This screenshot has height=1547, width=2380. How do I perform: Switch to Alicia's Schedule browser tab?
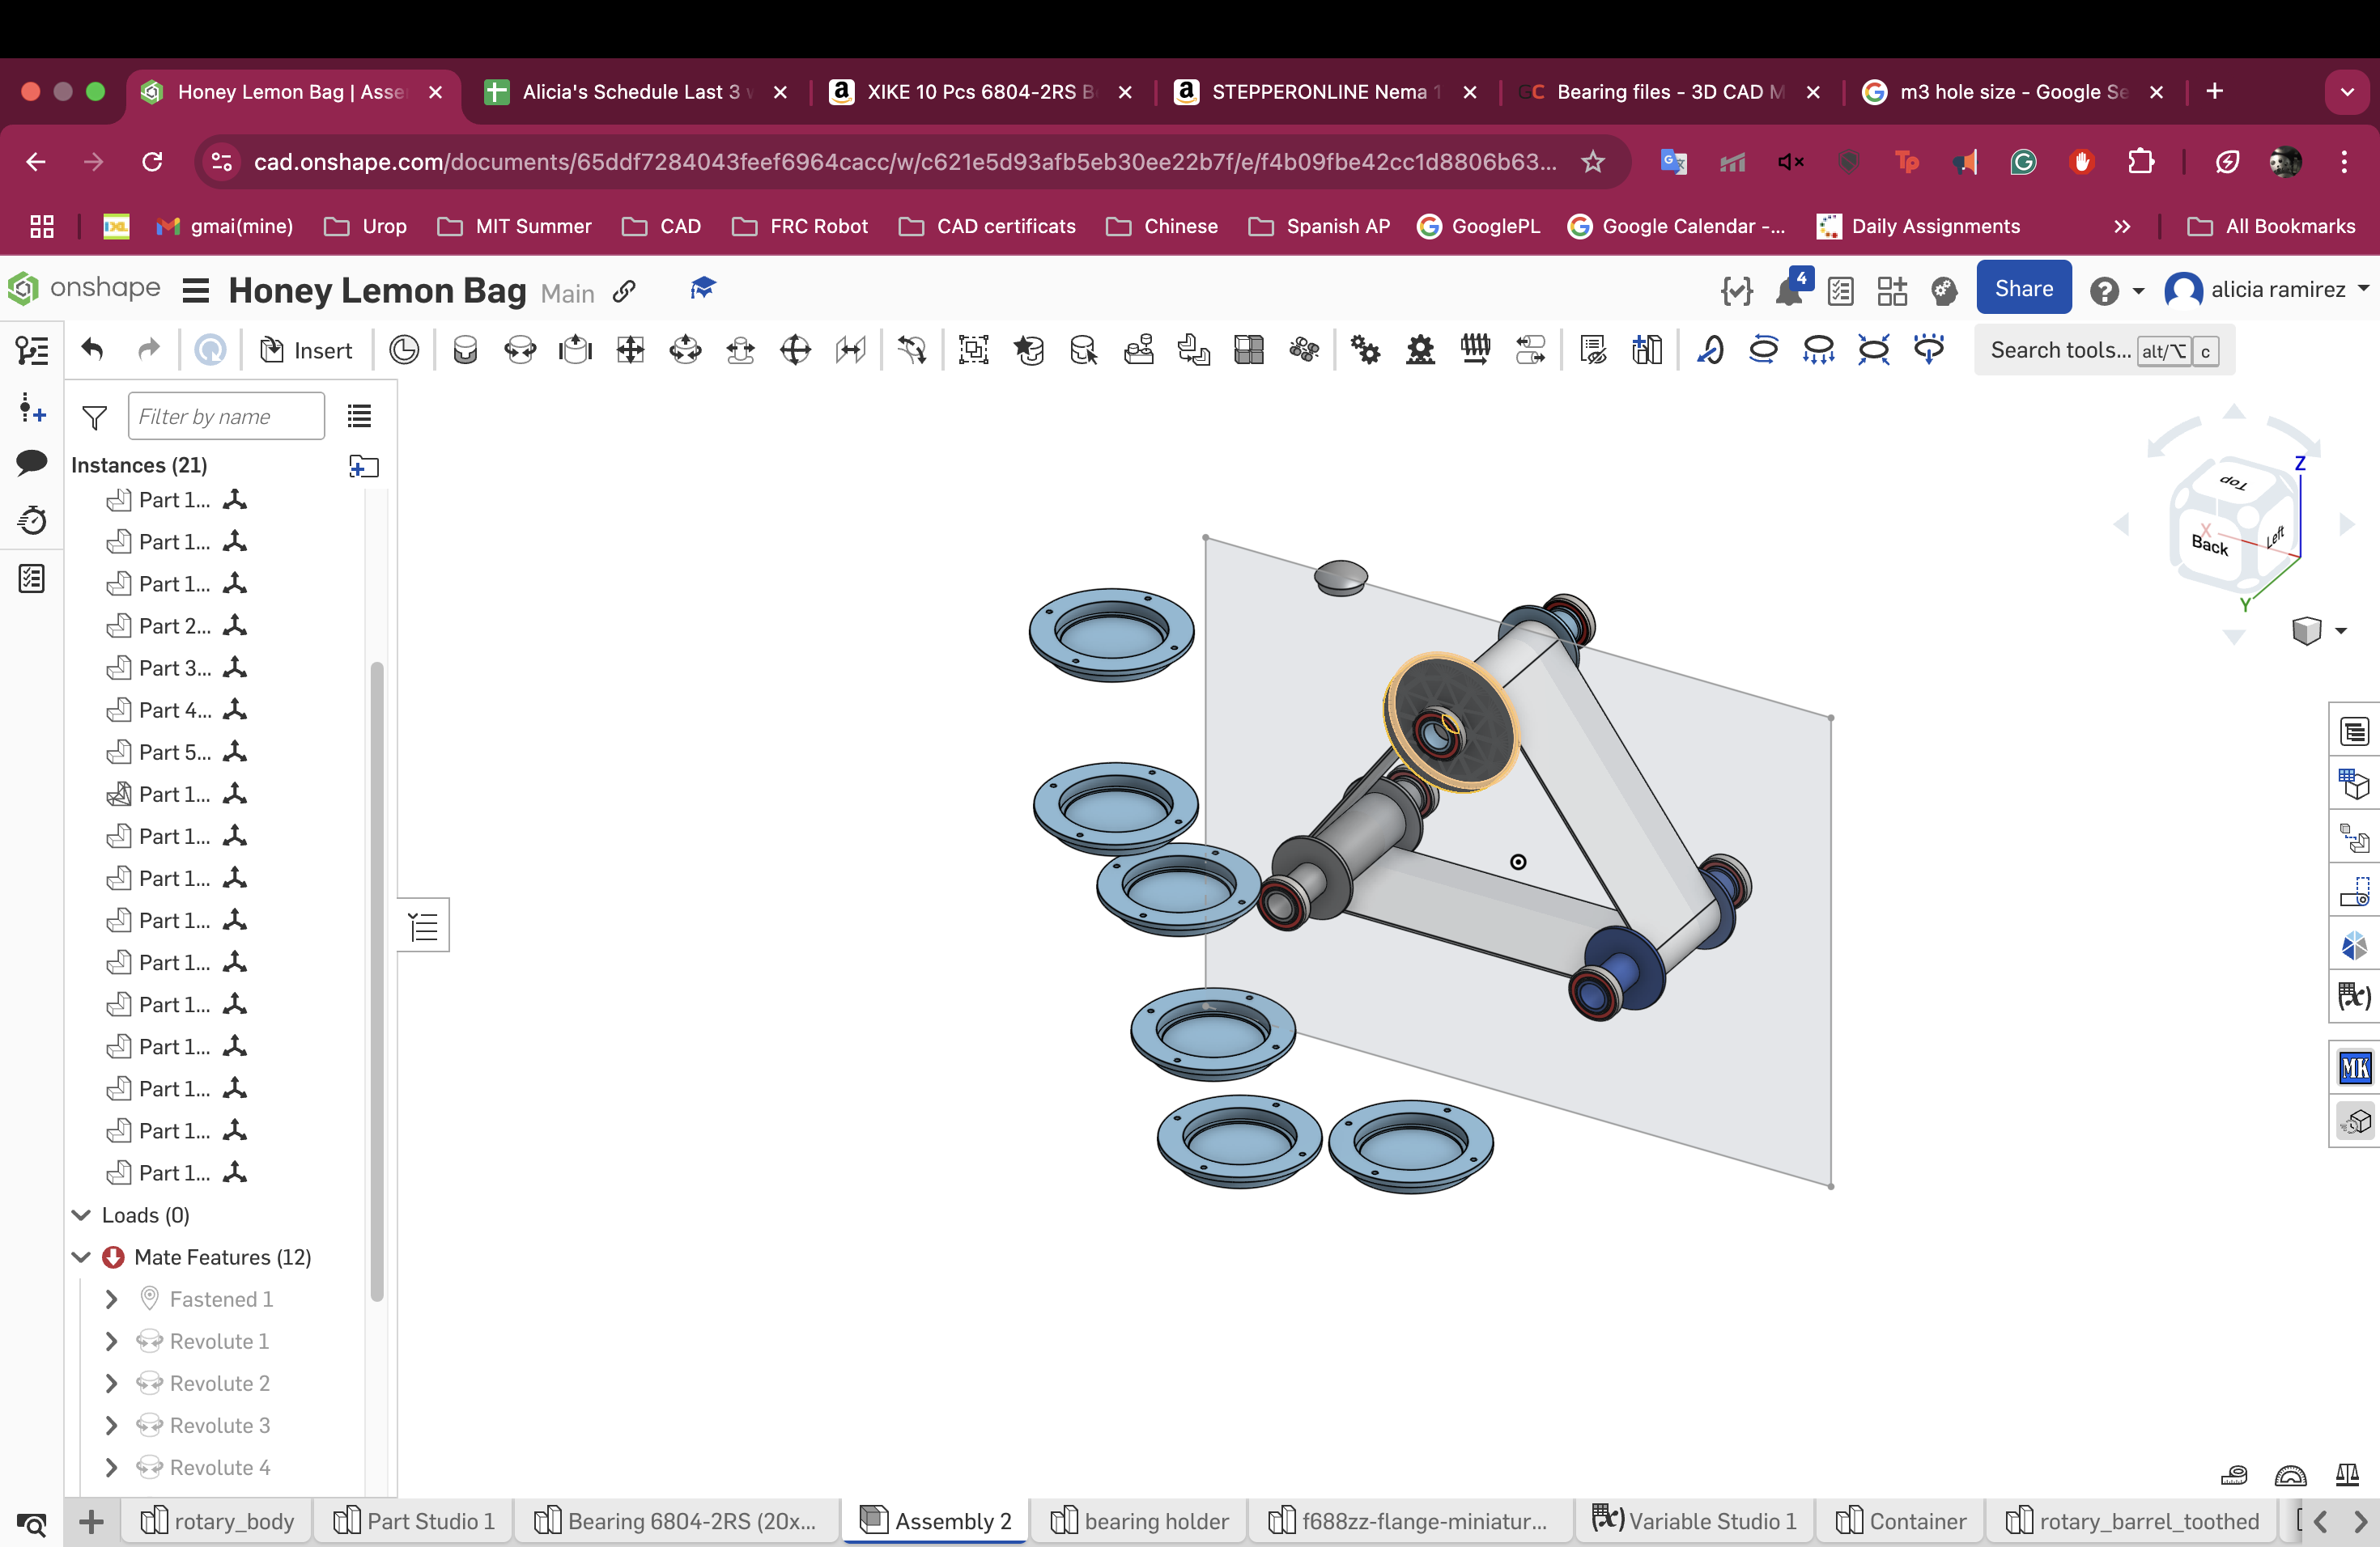tap(636, 92)
